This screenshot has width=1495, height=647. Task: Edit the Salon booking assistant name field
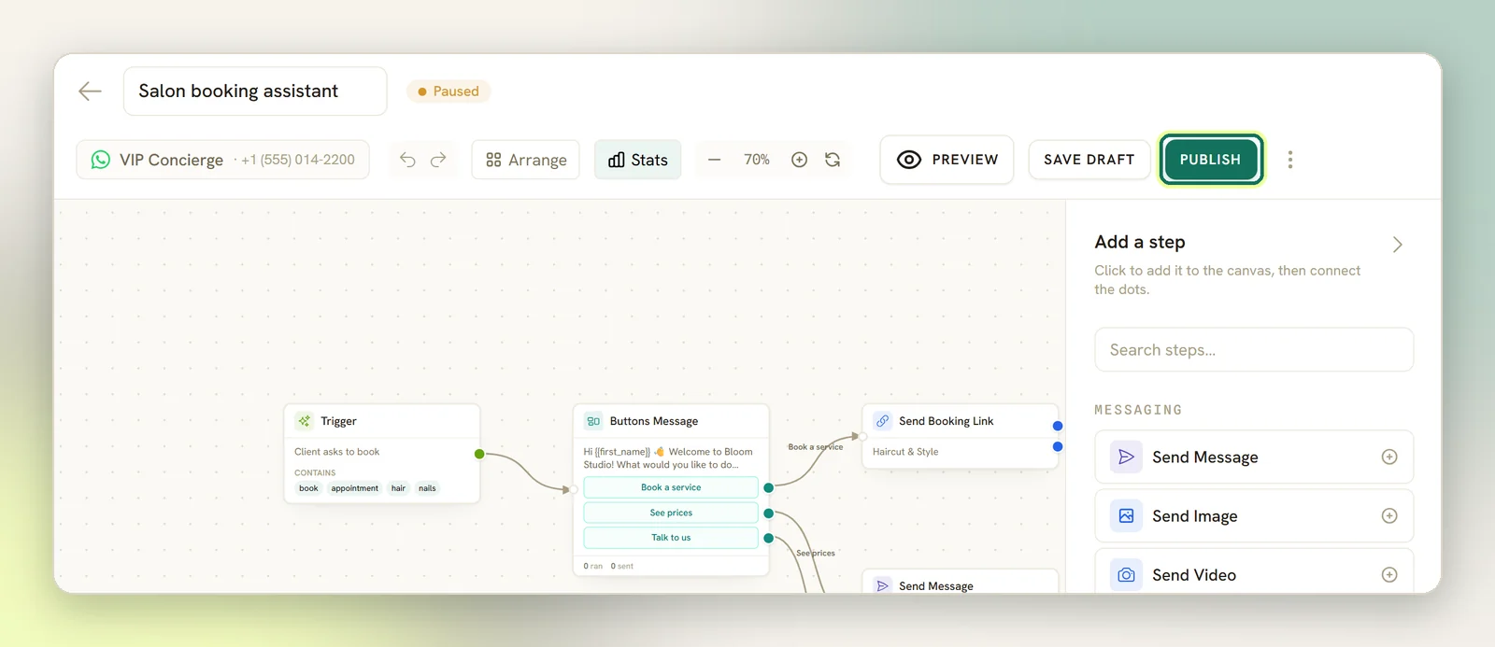[x=255, y=91]
